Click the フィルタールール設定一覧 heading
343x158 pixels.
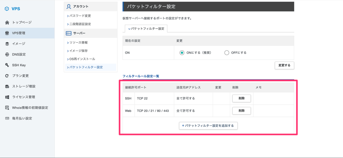(141, 76)
